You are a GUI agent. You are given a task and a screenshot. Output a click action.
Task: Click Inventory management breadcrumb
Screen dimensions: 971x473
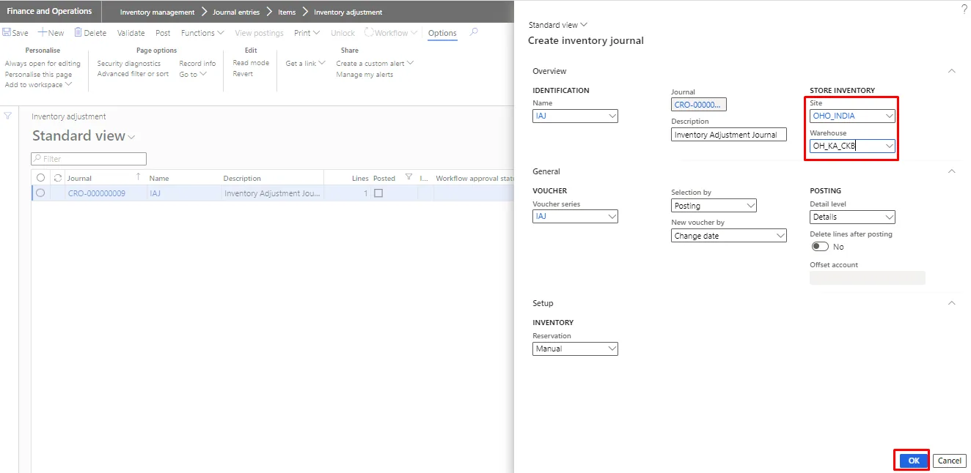(x=158, y=12)
